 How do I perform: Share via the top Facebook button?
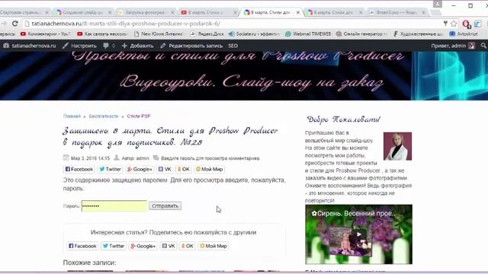tap(79, 169)
